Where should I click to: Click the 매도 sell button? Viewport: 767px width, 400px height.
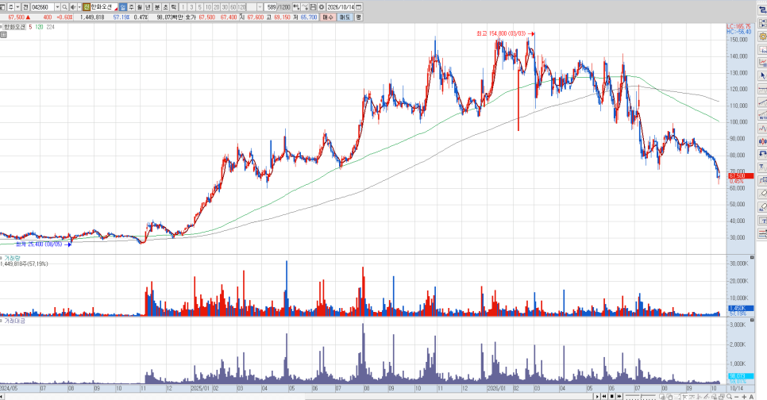click(x=345, y=17)
